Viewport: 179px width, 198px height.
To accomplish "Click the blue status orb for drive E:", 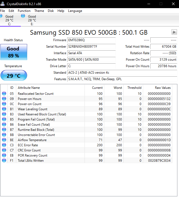I will 23,16.
